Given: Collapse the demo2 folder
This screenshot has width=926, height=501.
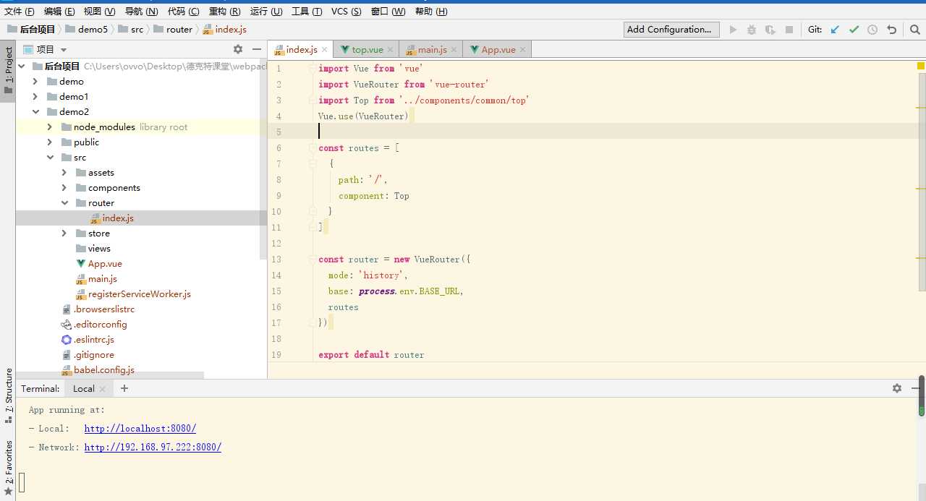Looking at the screenshot, I should pyautogui.click(x=35, y=111).
